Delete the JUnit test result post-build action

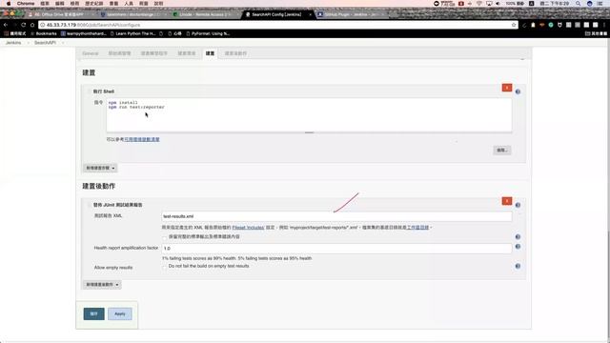pos(506,201)
